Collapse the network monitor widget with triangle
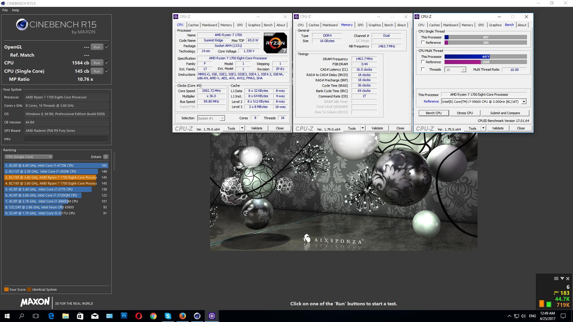This screenshot has width=573, height=322. point(562,278)
